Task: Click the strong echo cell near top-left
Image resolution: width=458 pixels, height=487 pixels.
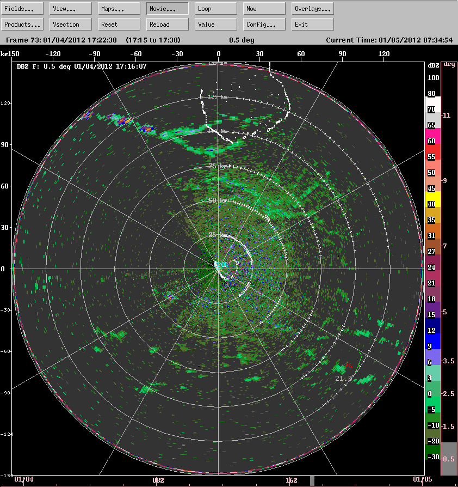Action: (x=124, y=120)
